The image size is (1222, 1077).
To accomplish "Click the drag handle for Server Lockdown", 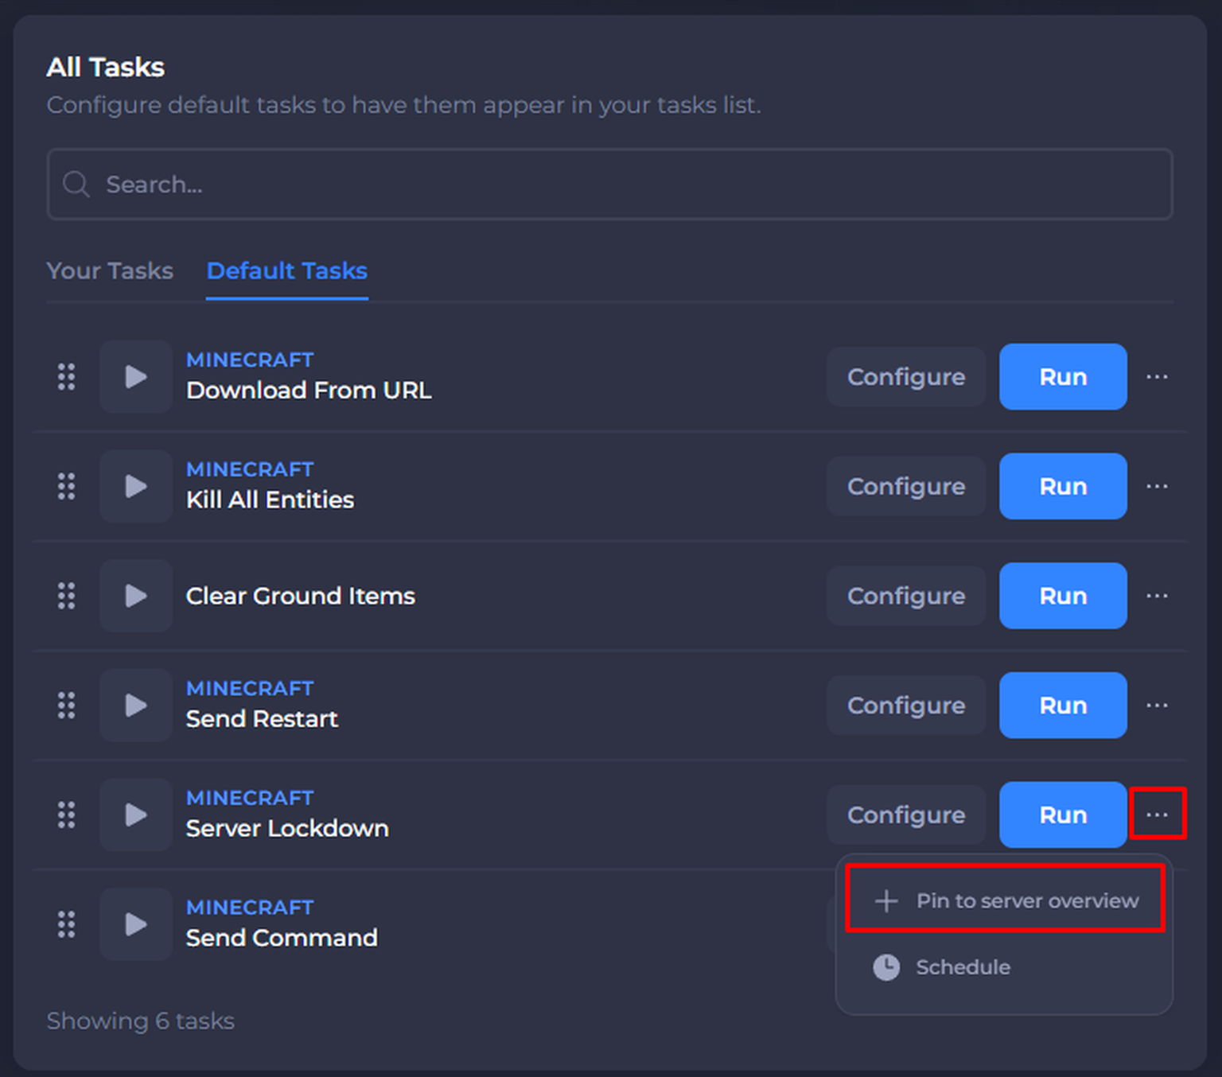I will click(x=67, y=815).
